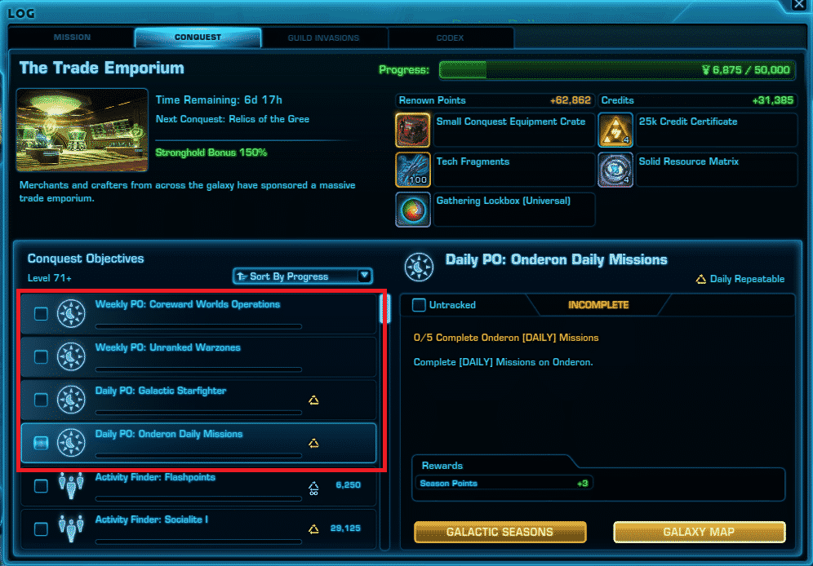Click the Tech Fragments reward icon
The width and height of the screenshot is (813, 566).
pos(413,170)
